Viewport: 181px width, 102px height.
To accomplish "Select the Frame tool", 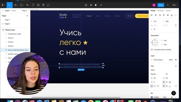I will [x=15, y=5].
